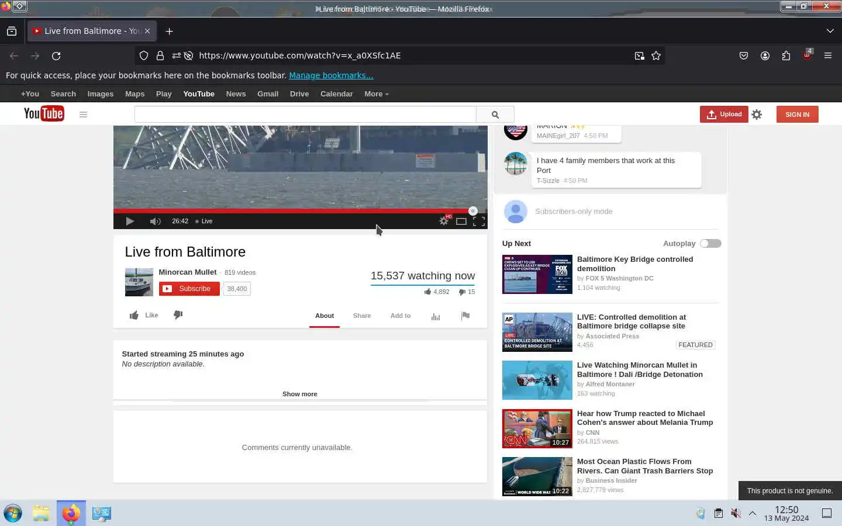Viewport: 842px width, 526px height.
Task: Click the video progress bar scrubber
Action: [473, 211]
